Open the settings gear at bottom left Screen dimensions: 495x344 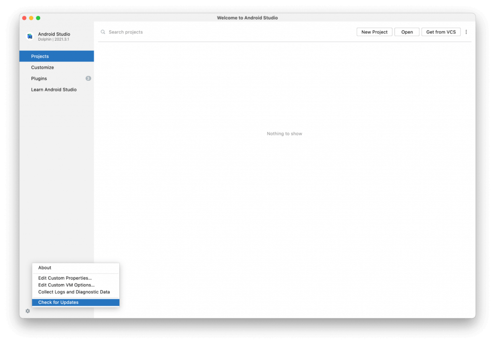28,311
